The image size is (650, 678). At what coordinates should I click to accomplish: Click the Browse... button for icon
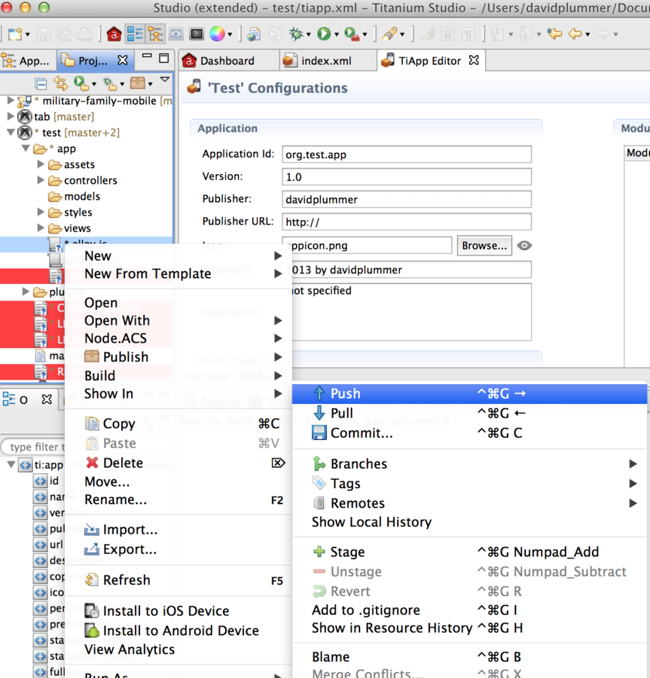484,246
